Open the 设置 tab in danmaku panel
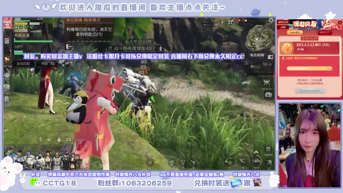Screen dimensions: 343x193 tap(283, 27)
